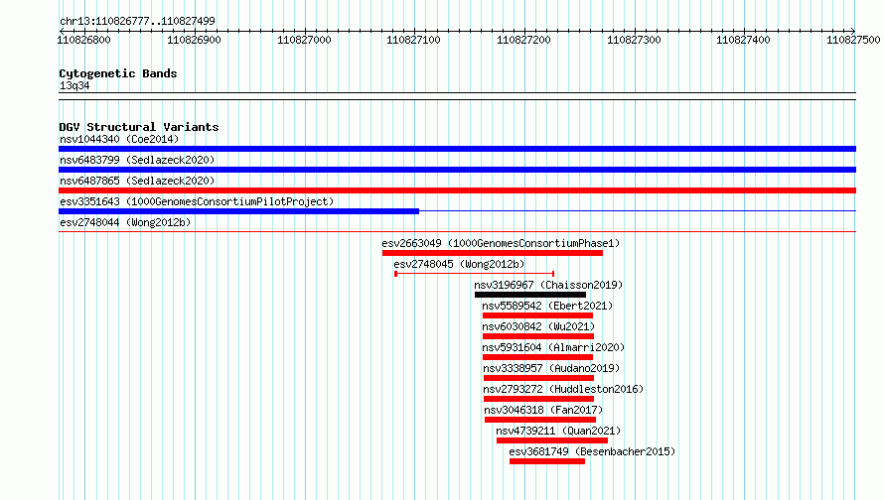The image size is (884, 500).
Task: Click the nsv5931604 (Almarri2020) red bar
Action: [x=537, y=357]
